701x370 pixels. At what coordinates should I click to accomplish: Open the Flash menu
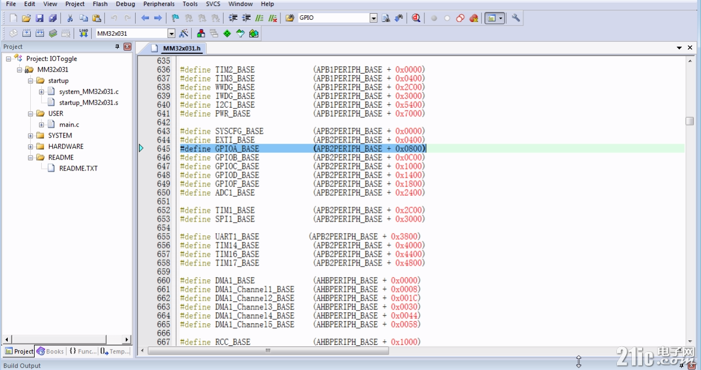pyautogui.click(x=100, y=4)
